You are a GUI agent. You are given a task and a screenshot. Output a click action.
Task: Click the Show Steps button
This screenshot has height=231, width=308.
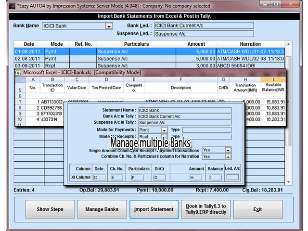click(50, 209)
